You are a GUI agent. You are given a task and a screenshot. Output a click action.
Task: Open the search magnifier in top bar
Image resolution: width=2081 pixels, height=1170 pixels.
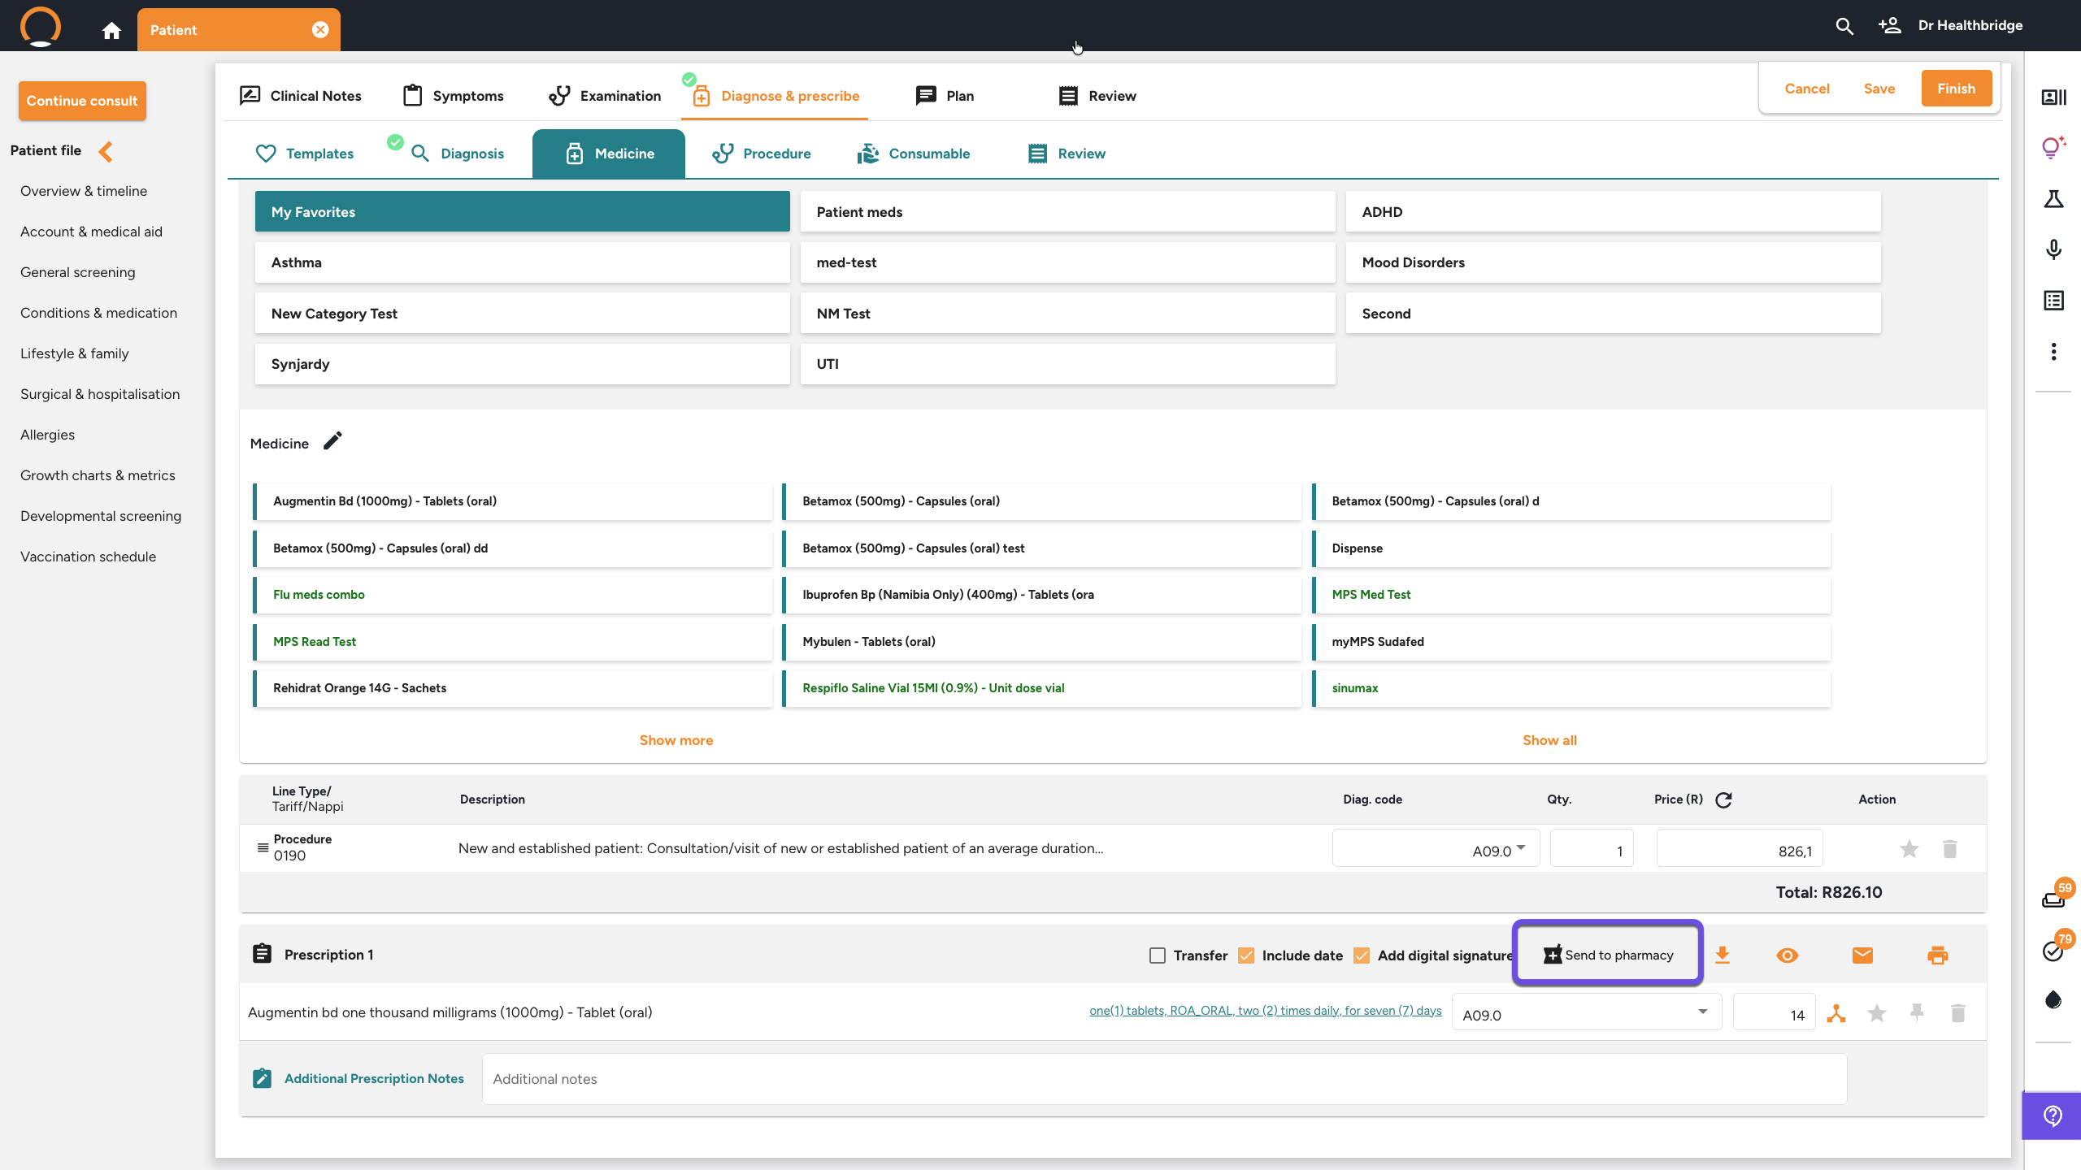click(x=1844, y=26)
